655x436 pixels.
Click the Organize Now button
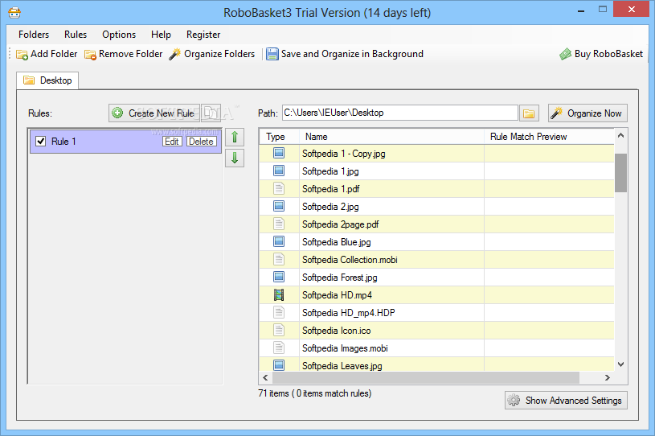point(587,113)
